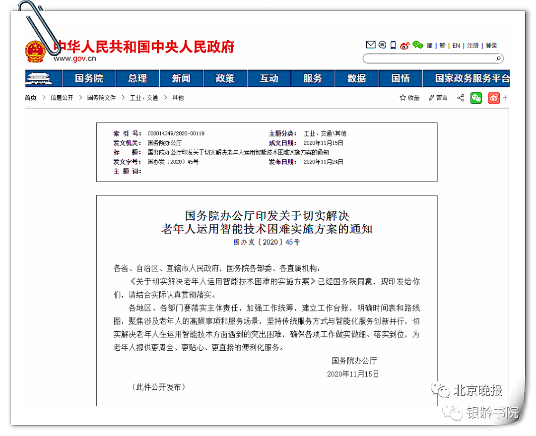Open the 国情 navigation tab
Screen dimensions: 536x436
point(401,78)
